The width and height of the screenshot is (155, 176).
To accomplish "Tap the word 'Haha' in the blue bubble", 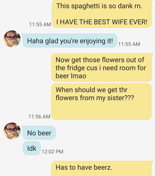I will click(x=35, y=41).
